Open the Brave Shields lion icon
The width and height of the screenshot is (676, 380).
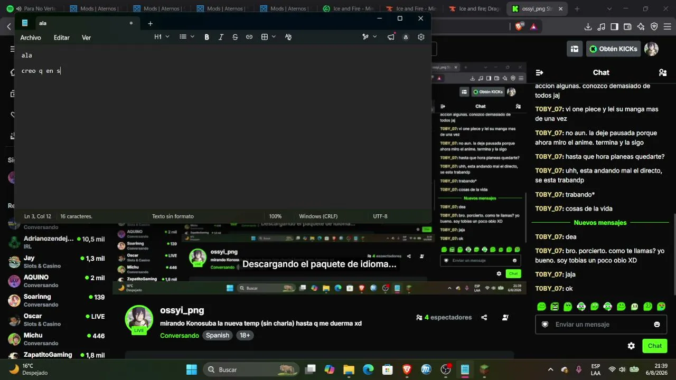pyautogui.click(x=519, y=26)
